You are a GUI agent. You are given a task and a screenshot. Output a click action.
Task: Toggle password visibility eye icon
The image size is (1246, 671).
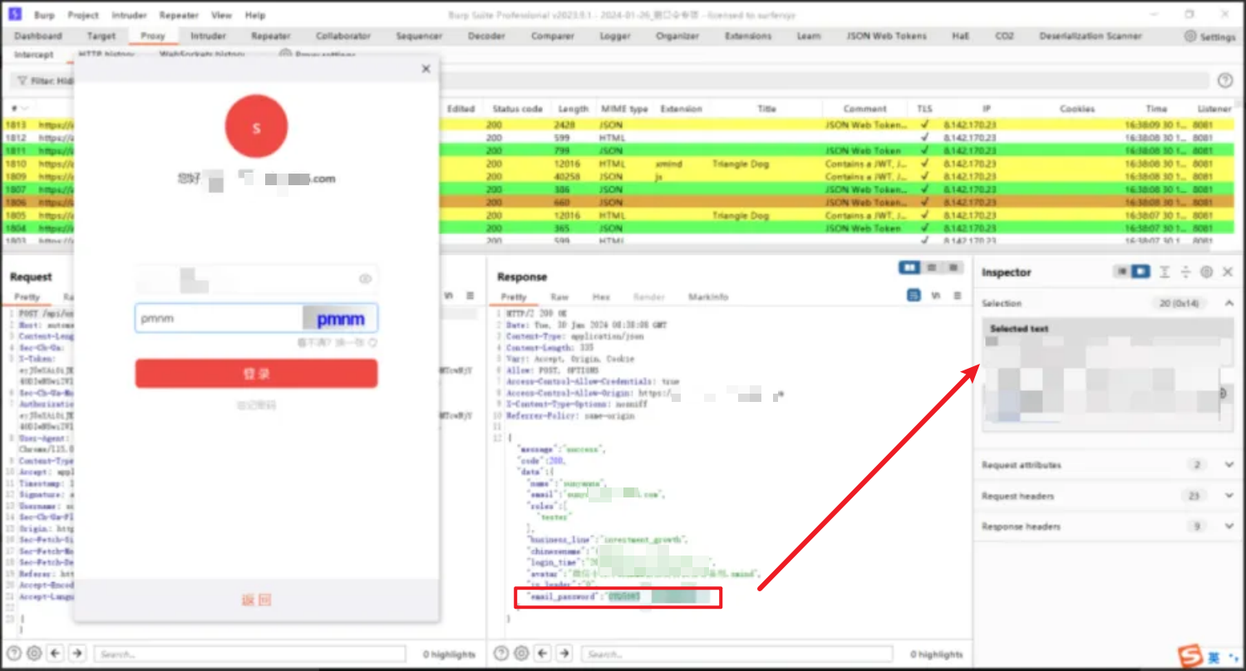coord(365,279)
